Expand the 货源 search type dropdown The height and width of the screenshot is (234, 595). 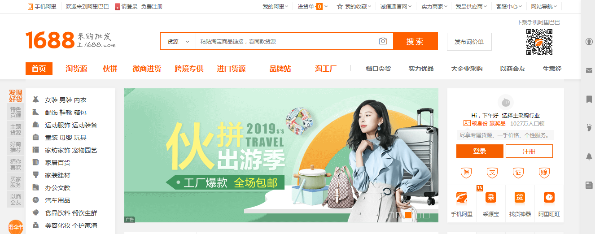coord(178,41)
